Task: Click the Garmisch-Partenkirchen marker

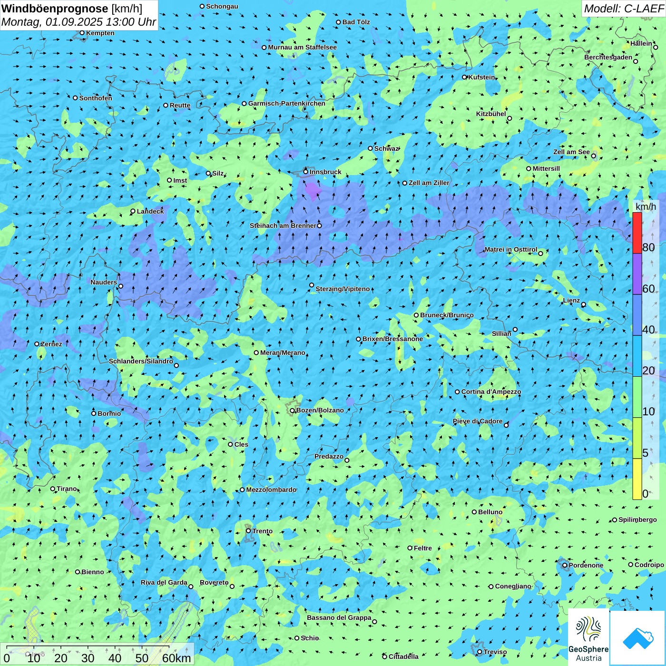Action: pos(245,103)
